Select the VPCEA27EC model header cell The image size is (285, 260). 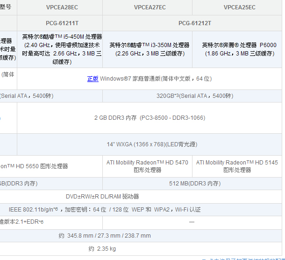click(148, 7)
